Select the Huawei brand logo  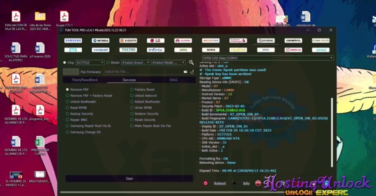point(183,40)
